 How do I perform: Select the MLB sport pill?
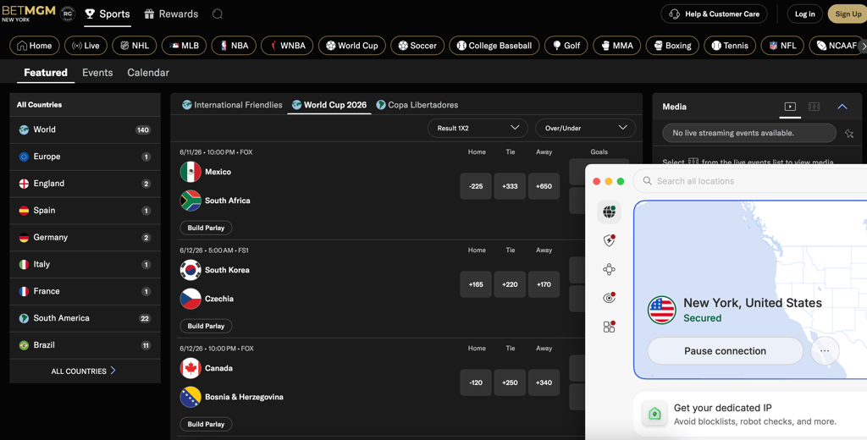184,46
